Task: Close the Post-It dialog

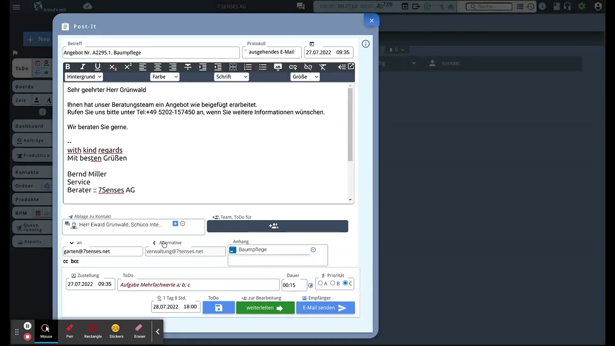Action: point(371,20)
